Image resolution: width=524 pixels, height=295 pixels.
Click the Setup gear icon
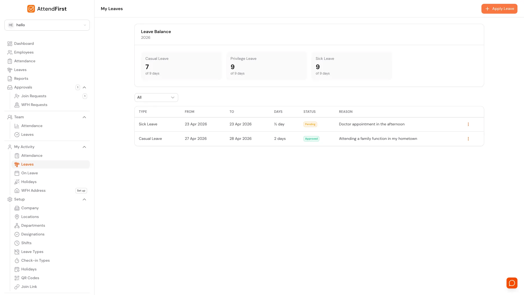(10, 199)
